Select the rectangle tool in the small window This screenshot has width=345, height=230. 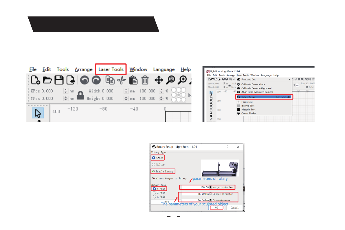211,98
